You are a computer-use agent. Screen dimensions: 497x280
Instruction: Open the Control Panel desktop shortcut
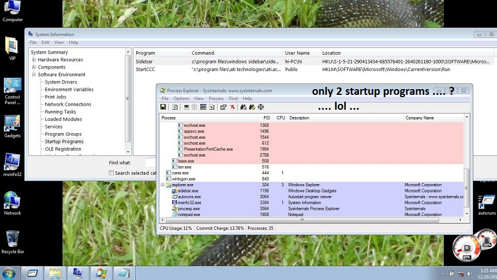click(x=13, y=91)
